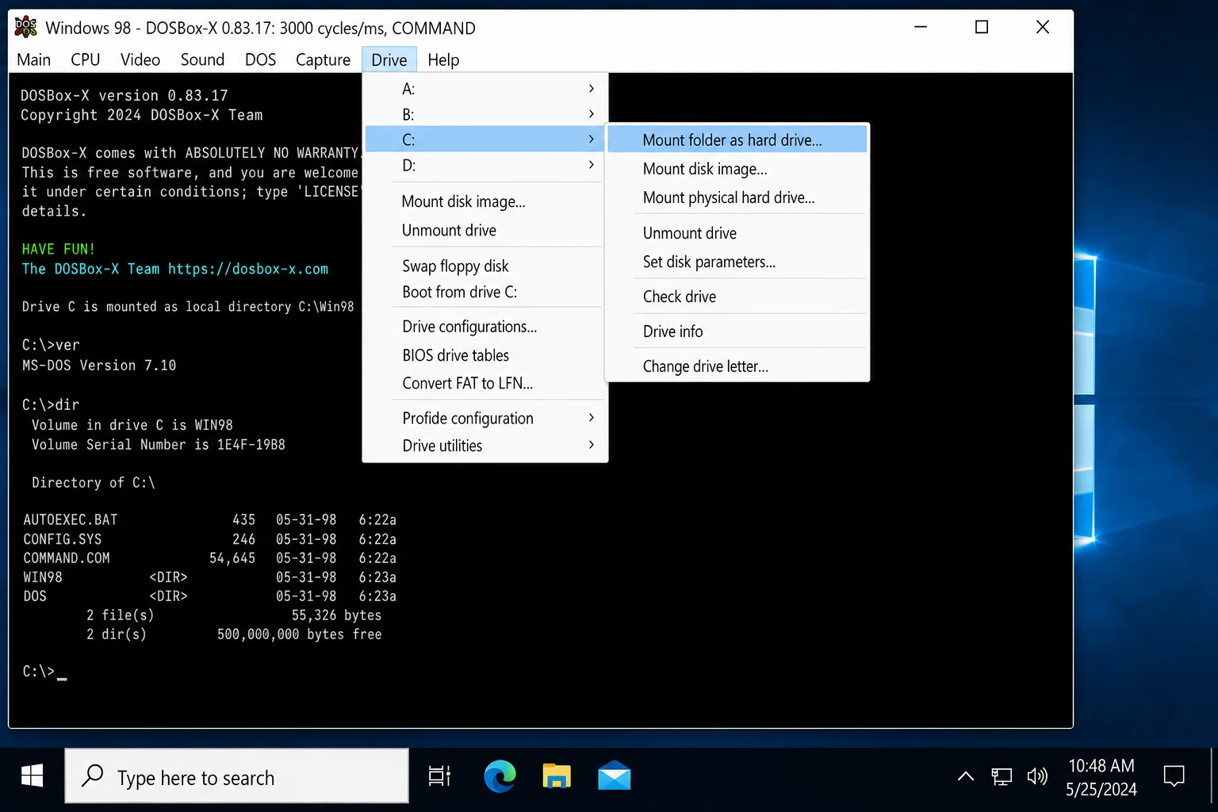Select Swap floppy disk
This screenshot has width=1218, height=812.
tap(485, 266)
